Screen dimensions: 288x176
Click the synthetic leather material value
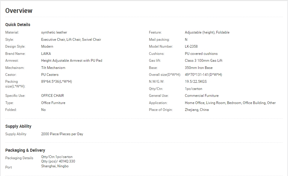[54, 32]
